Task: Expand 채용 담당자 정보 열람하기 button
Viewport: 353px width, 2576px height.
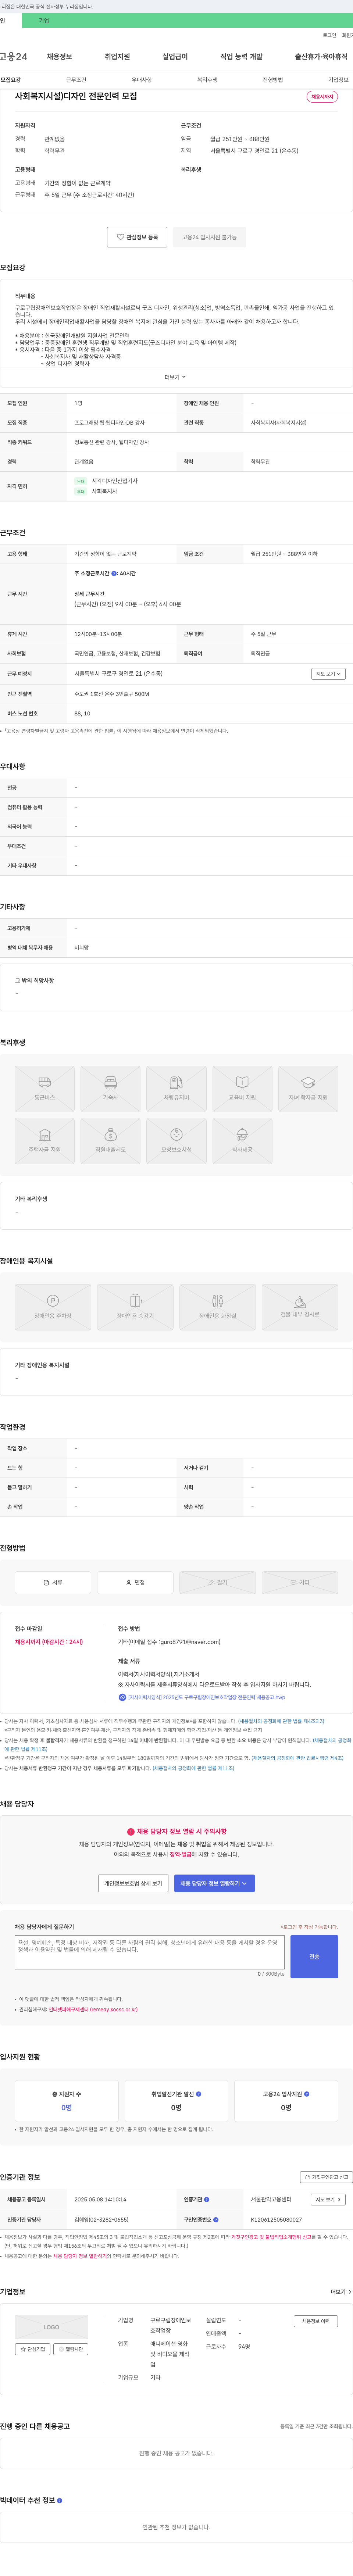Action: (x=214, y=1883)
